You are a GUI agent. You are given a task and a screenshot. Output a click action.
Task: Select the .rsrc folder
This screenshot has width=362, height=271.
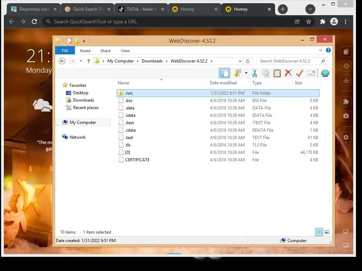(218, 93)
